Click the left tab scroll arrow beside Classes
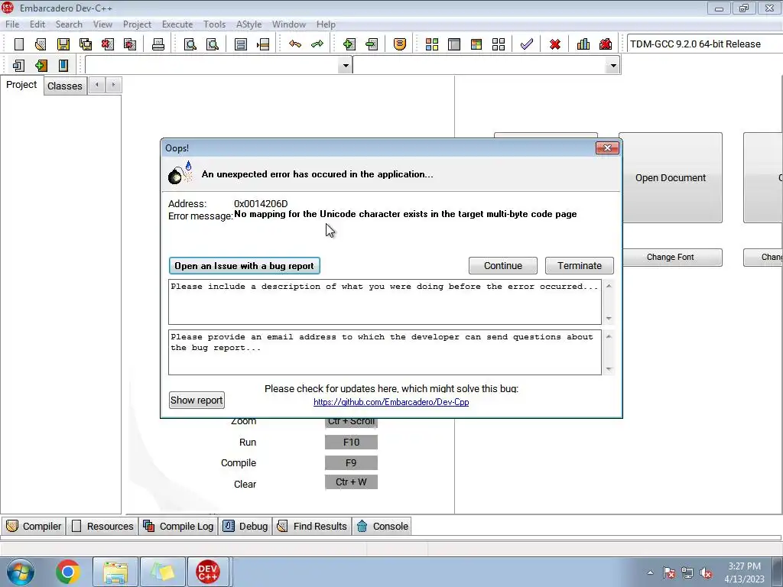 pos(97,85)
